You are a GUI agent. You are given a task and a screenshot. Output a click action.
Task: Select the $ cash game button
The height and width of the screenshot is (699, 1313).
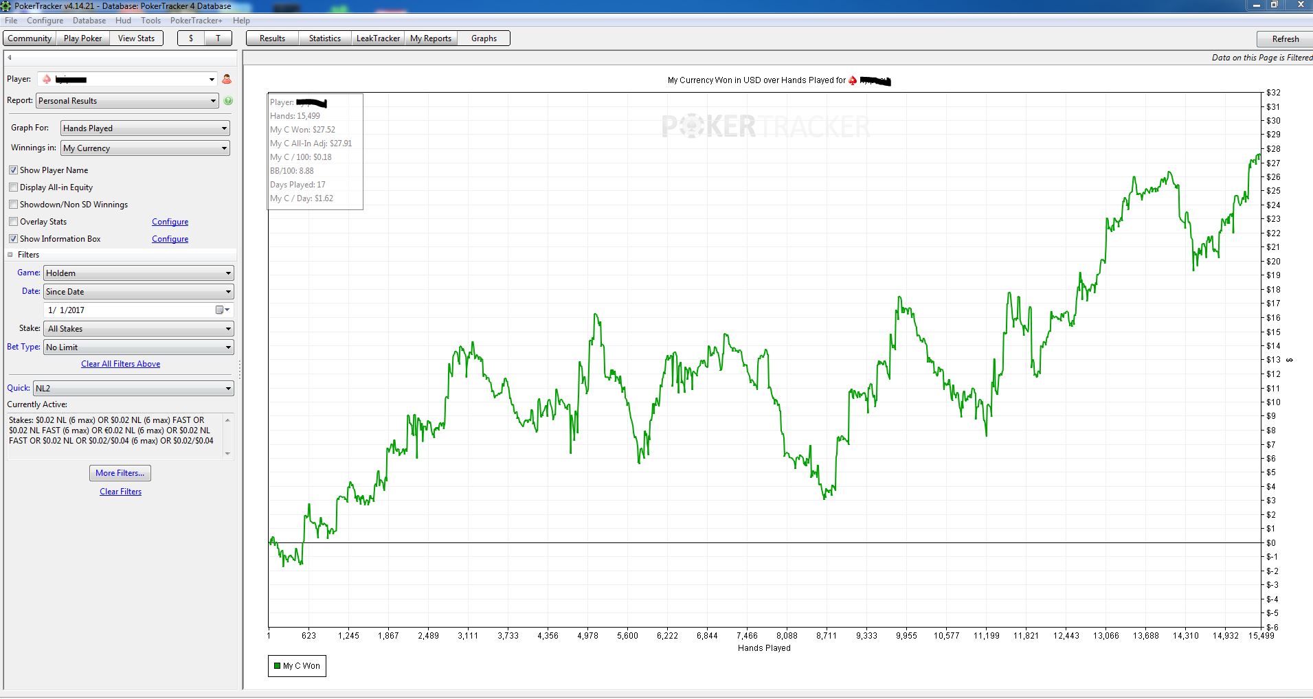(191, 38)
